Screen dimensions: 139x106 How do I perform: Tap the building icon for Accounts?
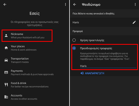(6, 97)
